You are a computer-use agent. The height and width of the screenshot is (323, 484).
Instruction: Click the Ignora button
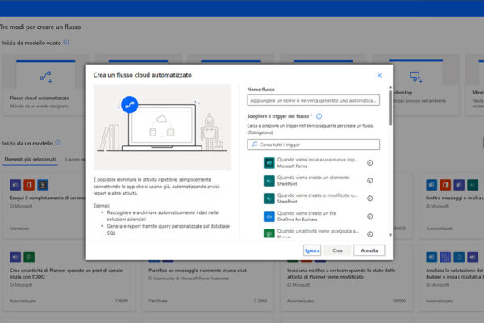click(312, 250)
